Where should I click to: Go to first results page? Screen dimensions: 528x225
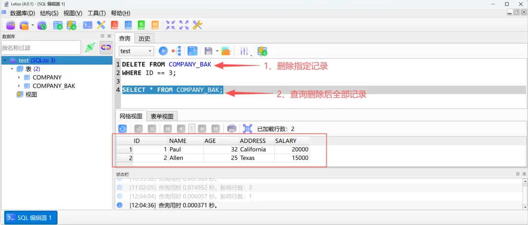[x=168, y=129]
